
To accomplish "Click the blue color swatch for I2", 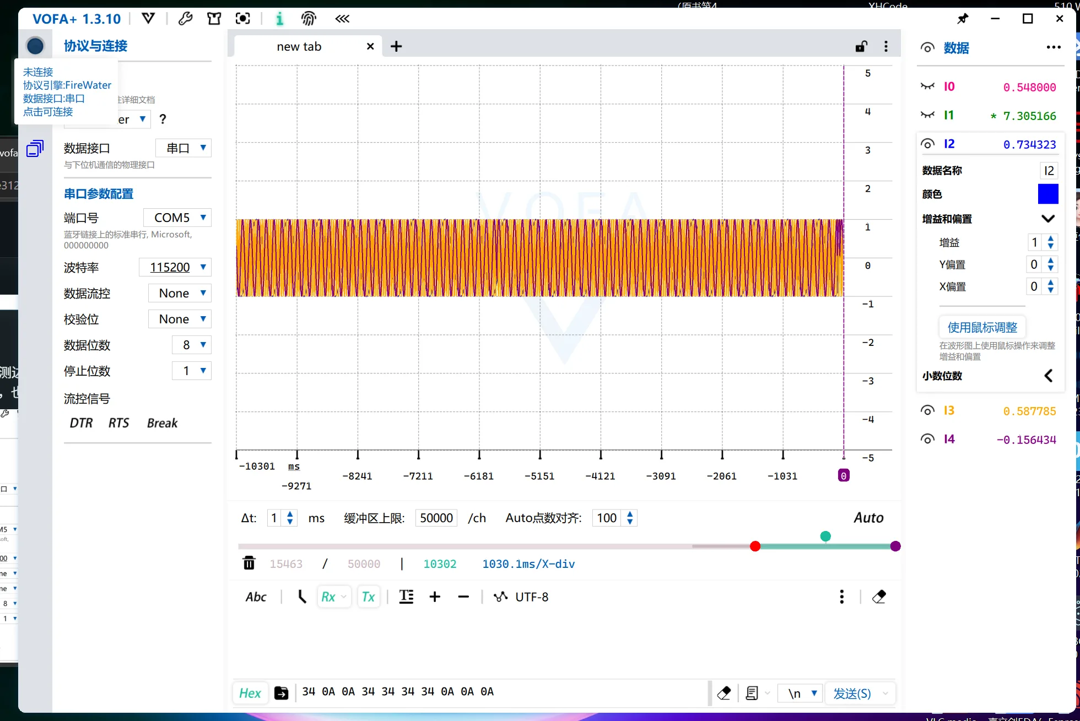I will pos(1048,194).
